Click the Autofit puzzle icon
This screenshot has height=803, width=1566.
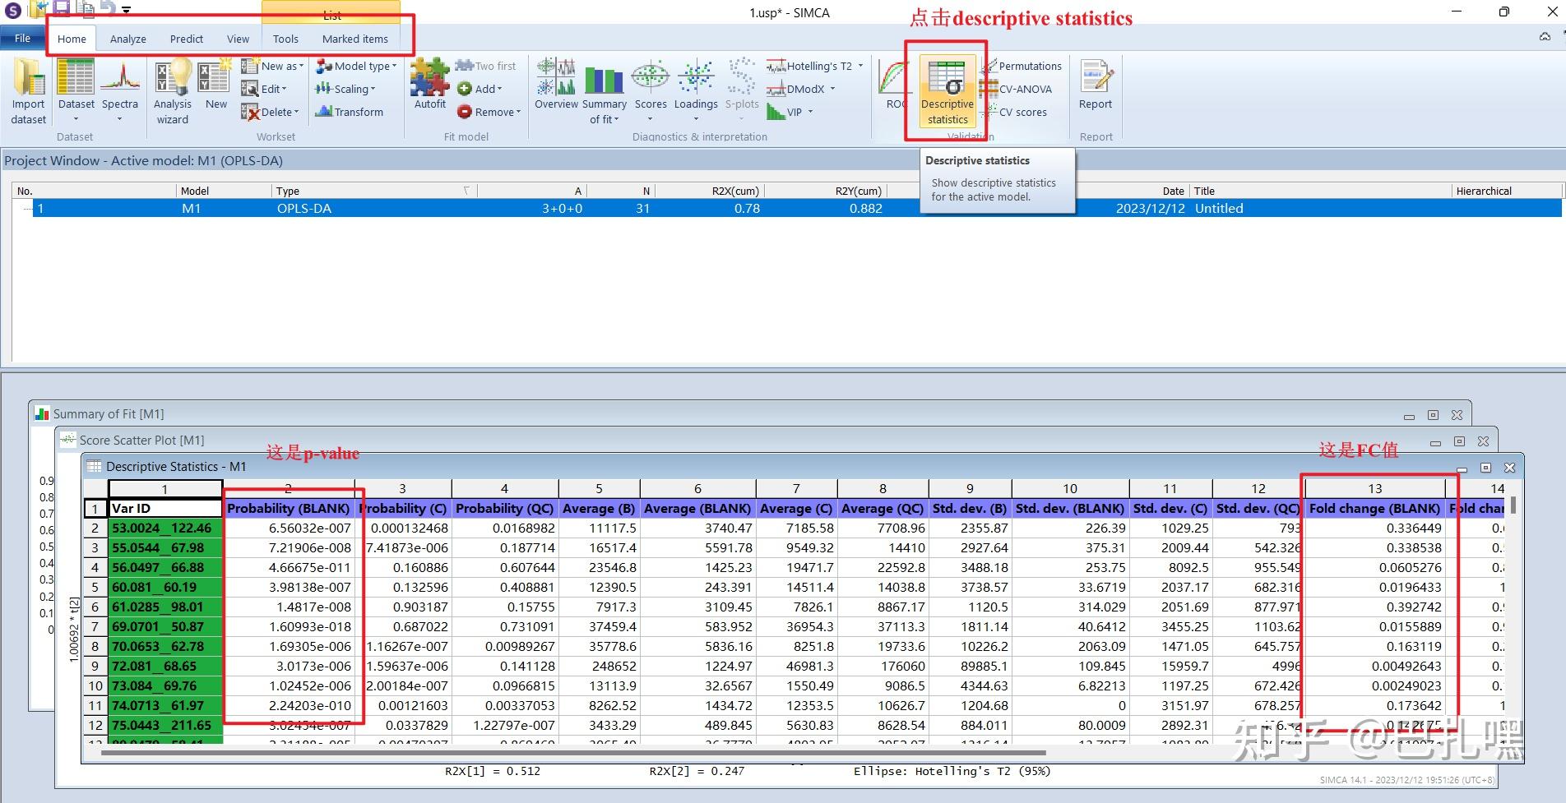(x=429, y=84)
